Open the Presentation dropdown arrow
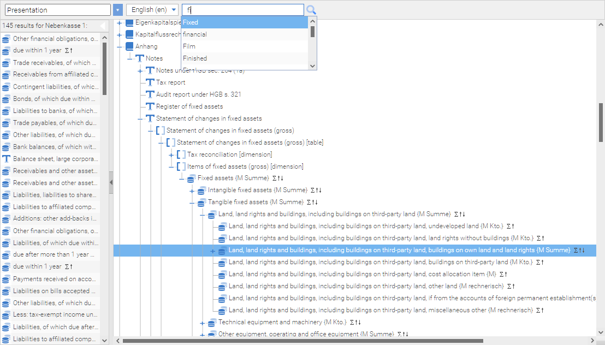Image resolution: width=605 pixels, height=345 pixels. click(118, 10)
